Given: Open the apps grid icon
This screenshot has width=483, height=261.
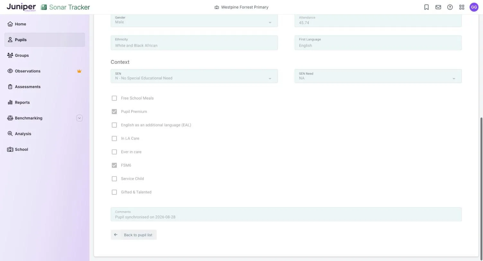Looking at the screenshot, I should click(462, 7).
